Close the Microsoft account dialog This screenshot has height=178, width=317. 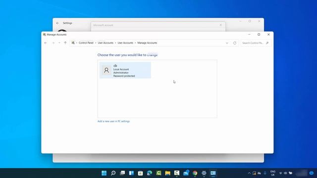[221, 25]
